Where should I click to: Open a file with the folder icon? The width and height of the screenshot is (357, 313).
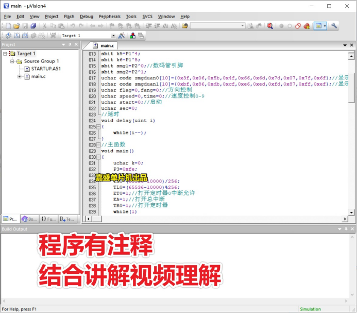pos(16,26)
